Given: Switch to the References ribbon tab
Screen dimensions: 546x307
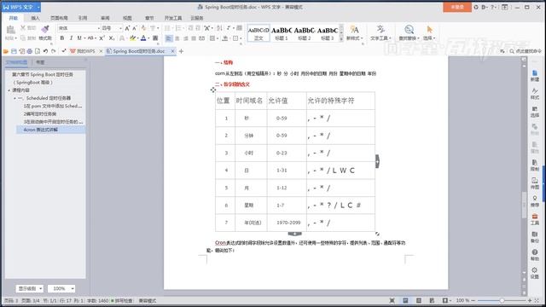Looking at the screenshot, I should [83, 18].
